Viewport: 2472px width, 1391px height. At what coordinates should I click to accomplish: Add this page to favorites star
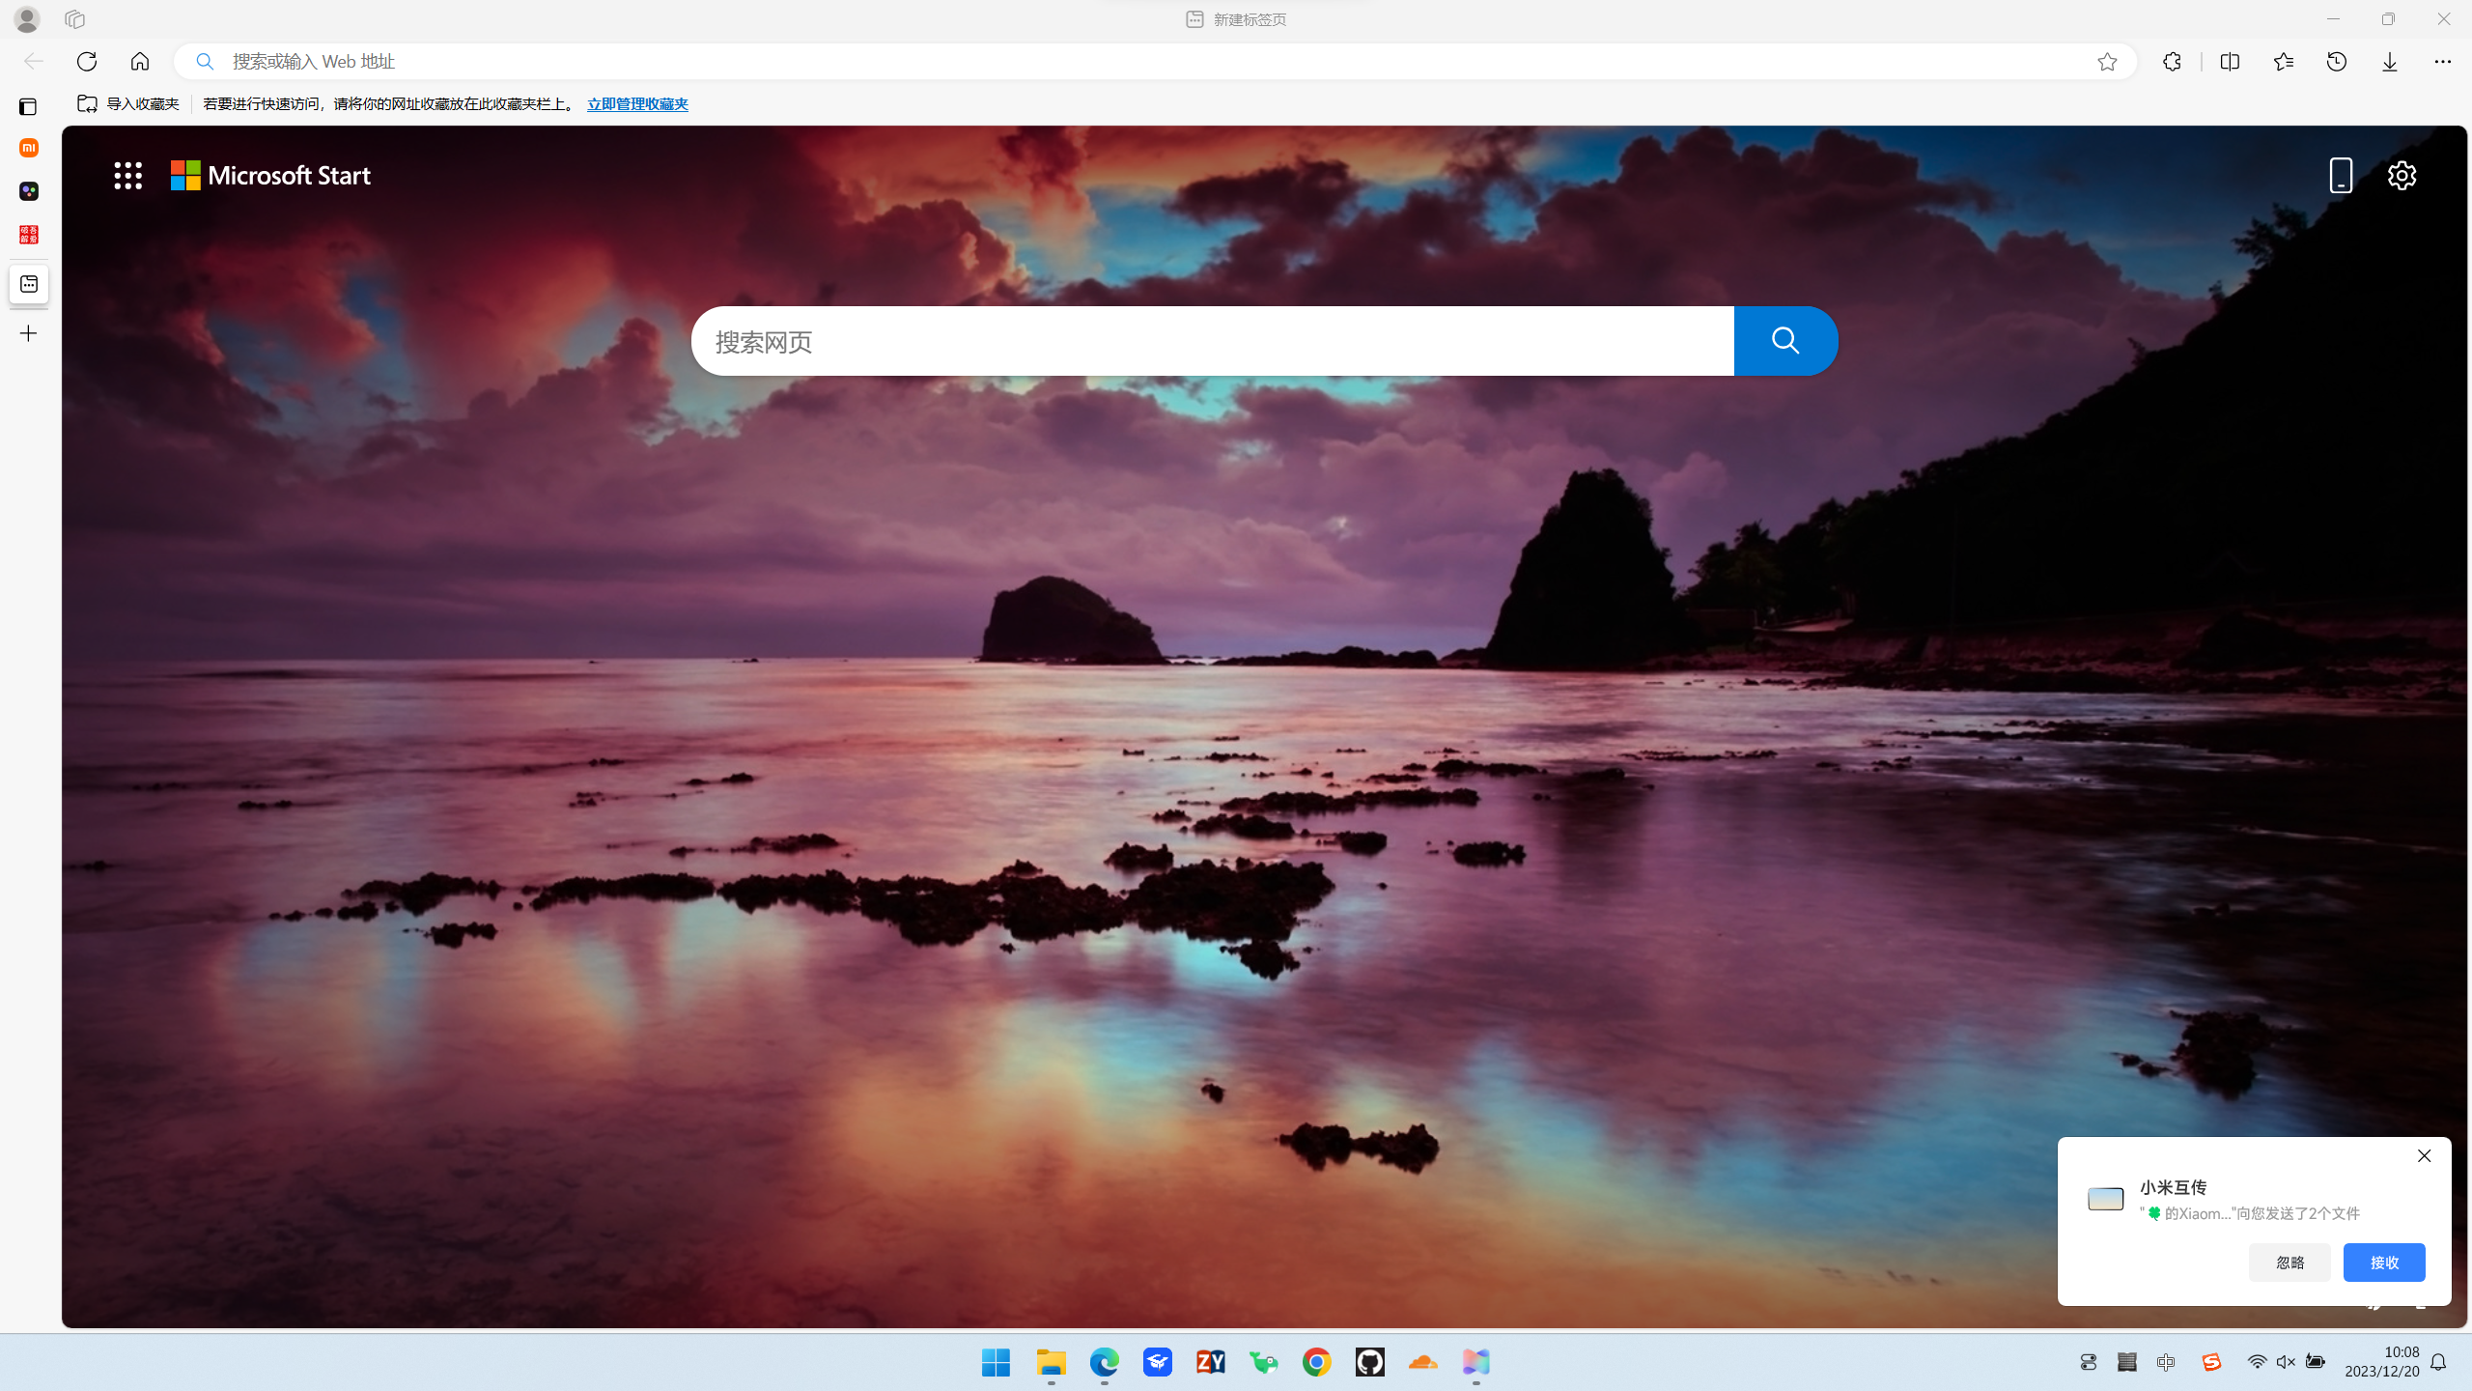pos(2107,62)
